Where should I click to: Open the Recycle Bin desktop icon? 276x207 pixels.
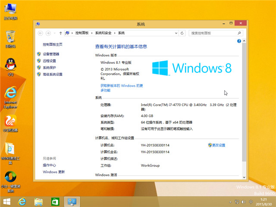pos(10,39)
